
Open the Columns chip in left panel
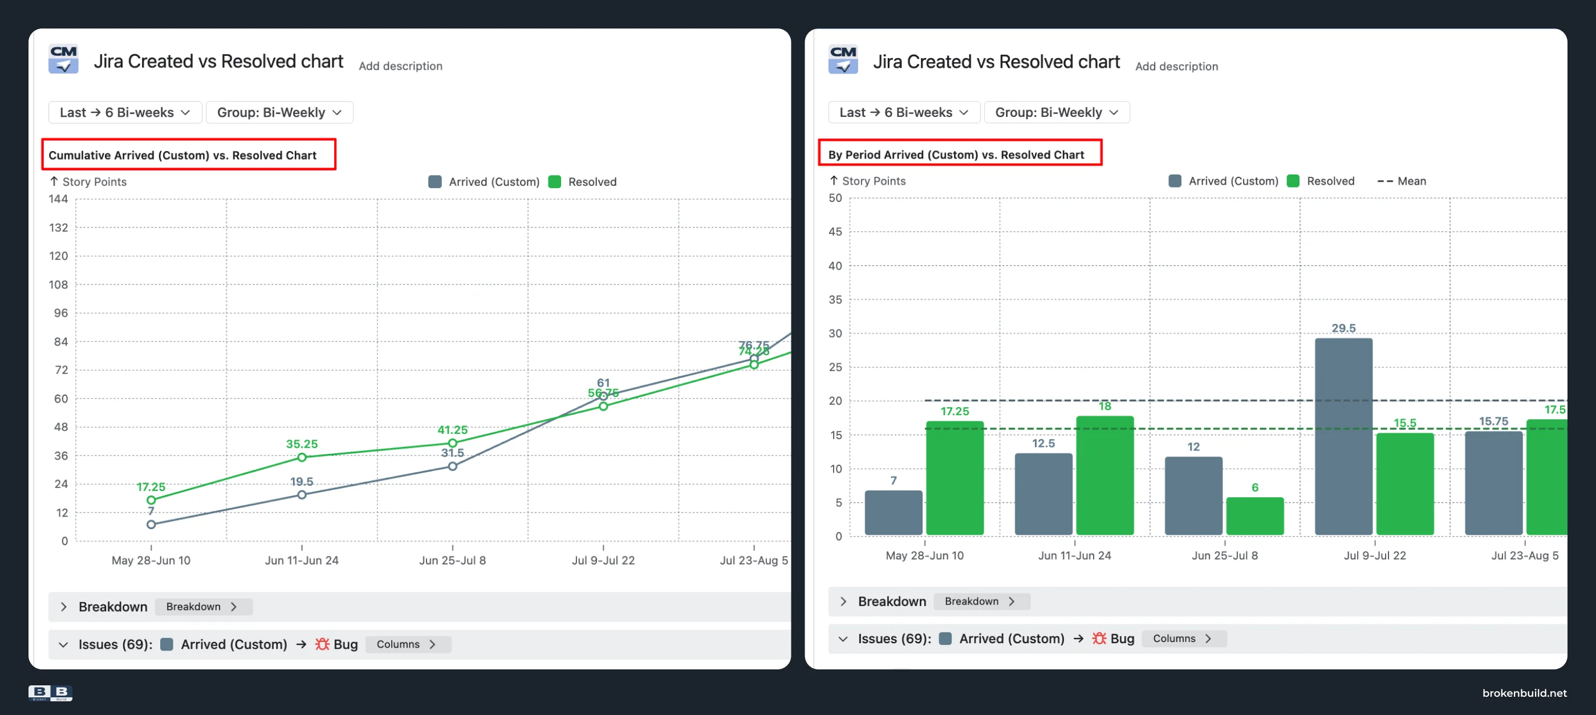coord(408,644)
